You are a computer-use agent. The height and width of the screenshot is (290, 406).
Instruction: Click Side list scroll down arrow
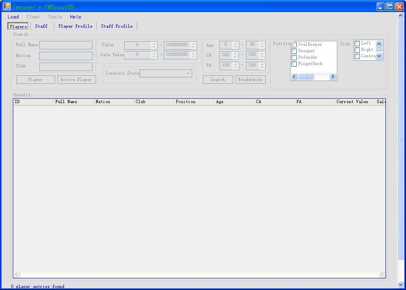coord(379,56)
